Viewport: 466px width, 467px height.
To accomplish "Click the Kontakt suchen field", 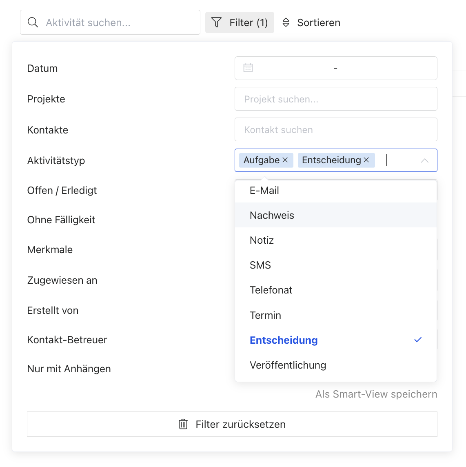I will tap(336, 129).
